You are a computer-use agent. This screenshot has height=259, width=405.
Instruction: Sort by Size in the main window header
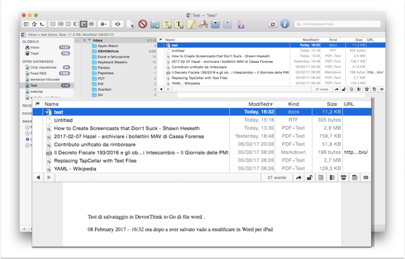coord(356,40)
